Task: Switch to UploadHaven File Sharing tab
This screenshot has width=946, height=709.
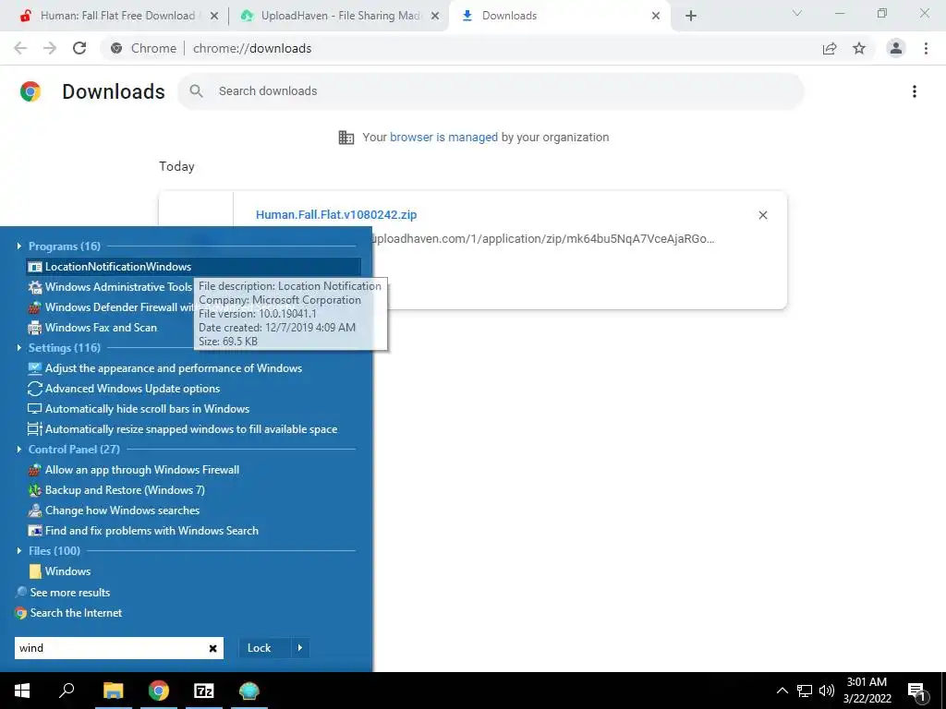Action: point(339,16)
